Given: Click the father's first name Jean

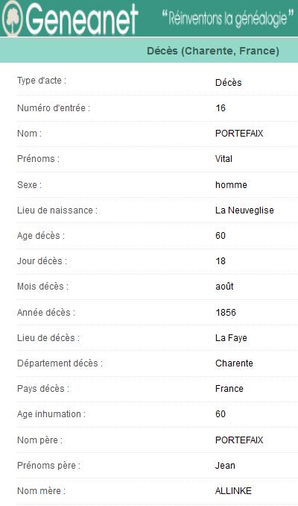Looking at the screenshot, I should click(225, 466).
